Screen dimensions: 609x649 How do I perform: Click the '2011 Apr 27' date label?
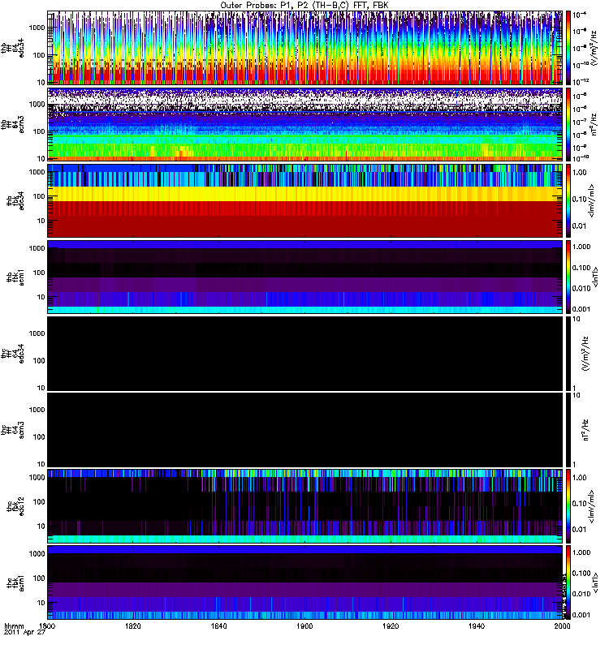point(24,633)
